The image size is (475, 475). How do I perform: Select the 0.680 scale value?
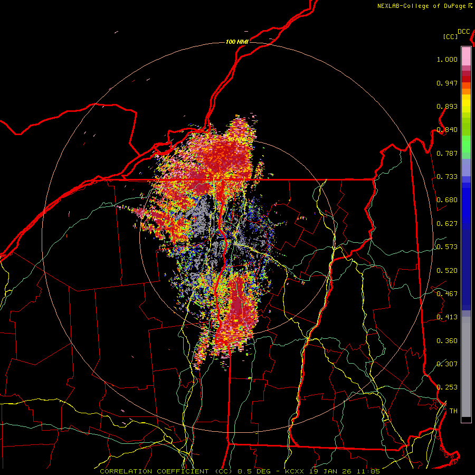click(447, 200)
